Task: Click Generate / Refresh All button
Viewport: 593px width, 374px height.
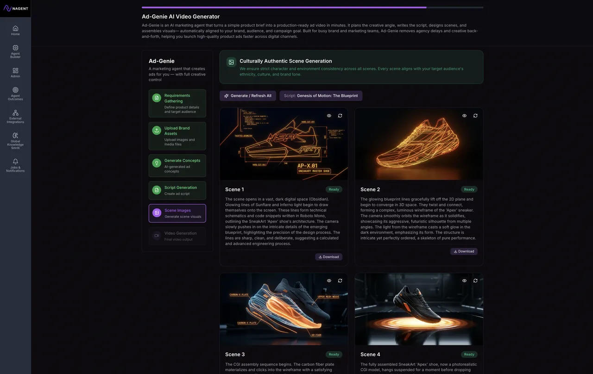Action: pyautogui.click(x=248, y=96)
